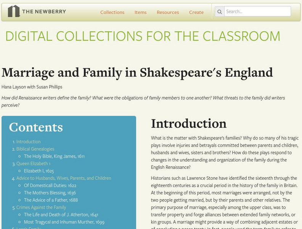Jump to Crimes Against the Family section

41,207
